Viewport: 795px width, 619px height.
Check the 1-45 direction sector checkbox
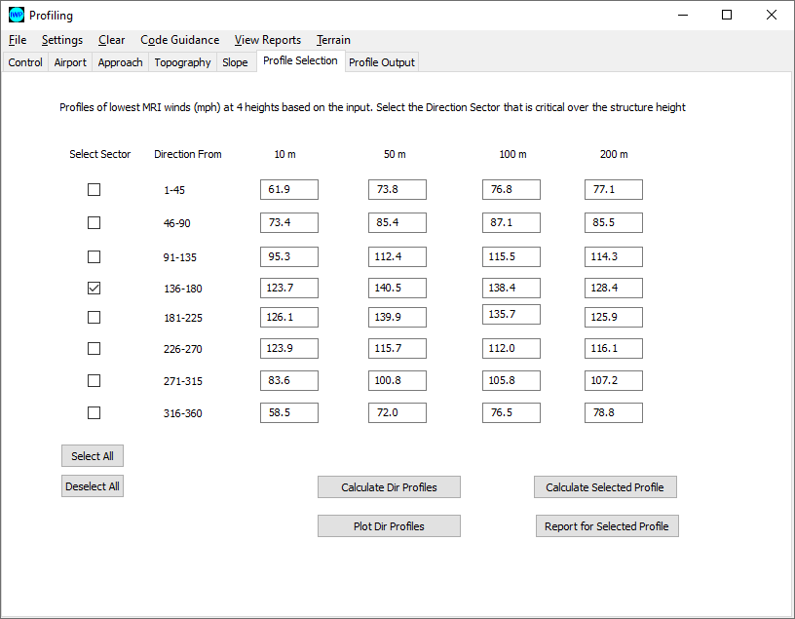[95, 190]
